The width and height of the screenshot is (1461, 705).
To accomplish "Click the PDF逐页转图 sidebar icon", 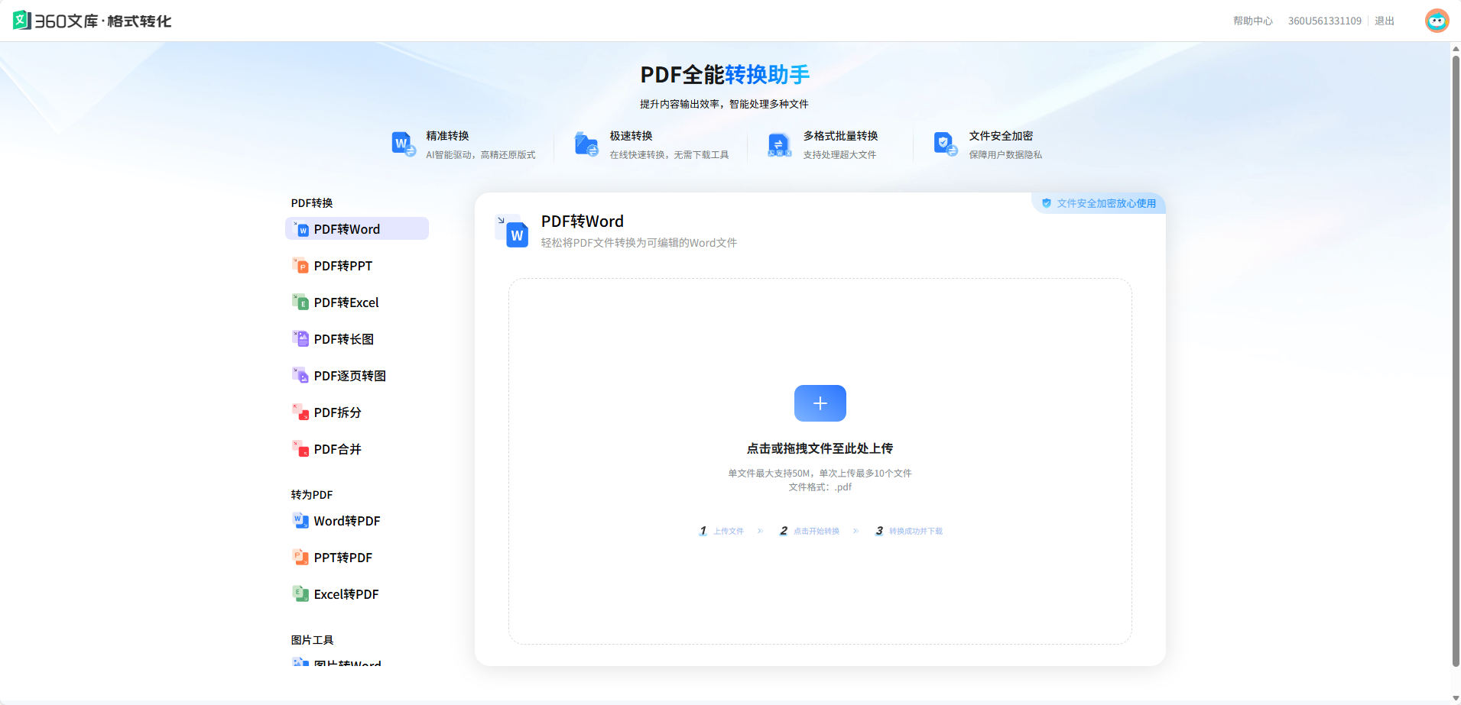I will click(x=301, y=376).
